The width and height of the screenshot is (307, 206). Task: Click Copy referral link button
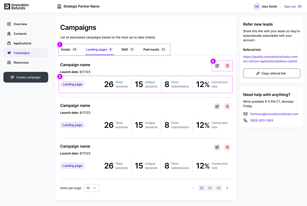(x=271, y=73)
